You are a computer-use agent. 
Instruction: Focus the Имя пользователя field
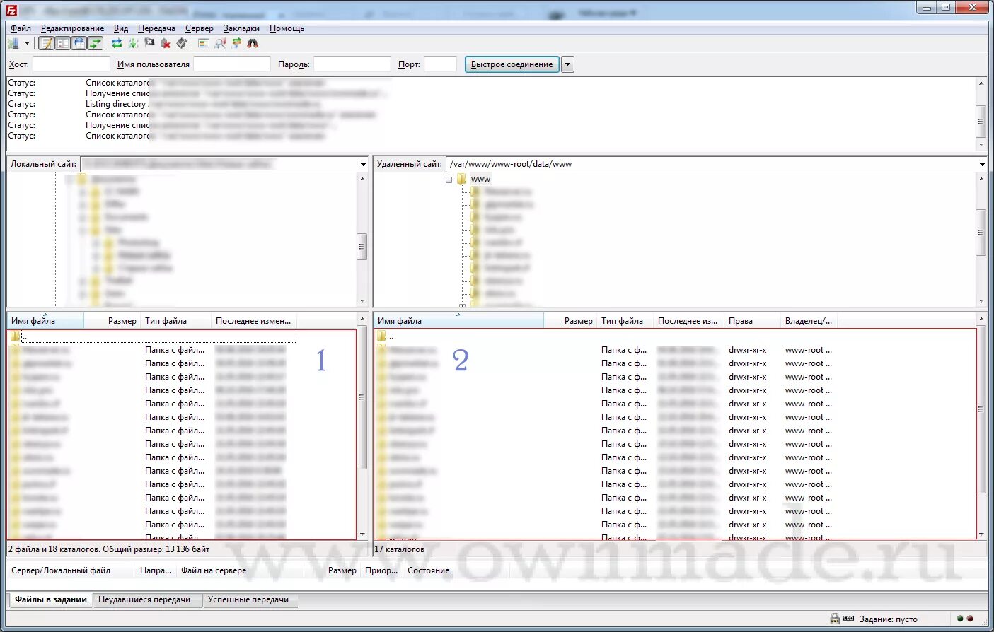click(x=232, y=64)
